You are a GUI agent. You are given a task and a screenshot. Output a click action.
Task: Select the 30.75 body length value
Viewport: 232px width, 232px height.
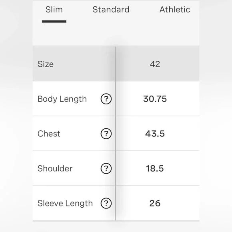(155, 99)
